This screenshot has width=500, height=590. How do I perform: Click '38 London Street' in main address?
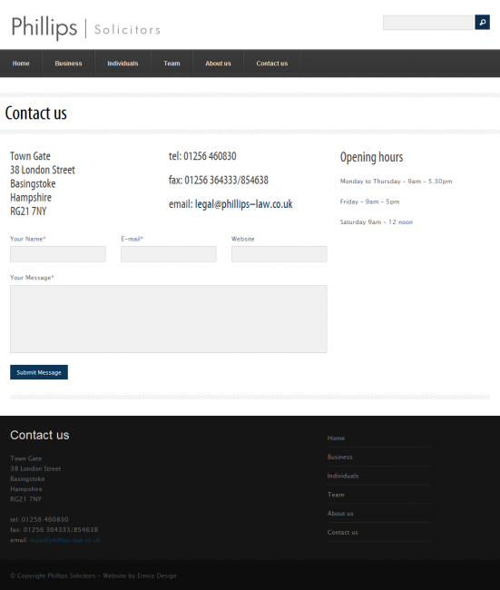[43, 170]
